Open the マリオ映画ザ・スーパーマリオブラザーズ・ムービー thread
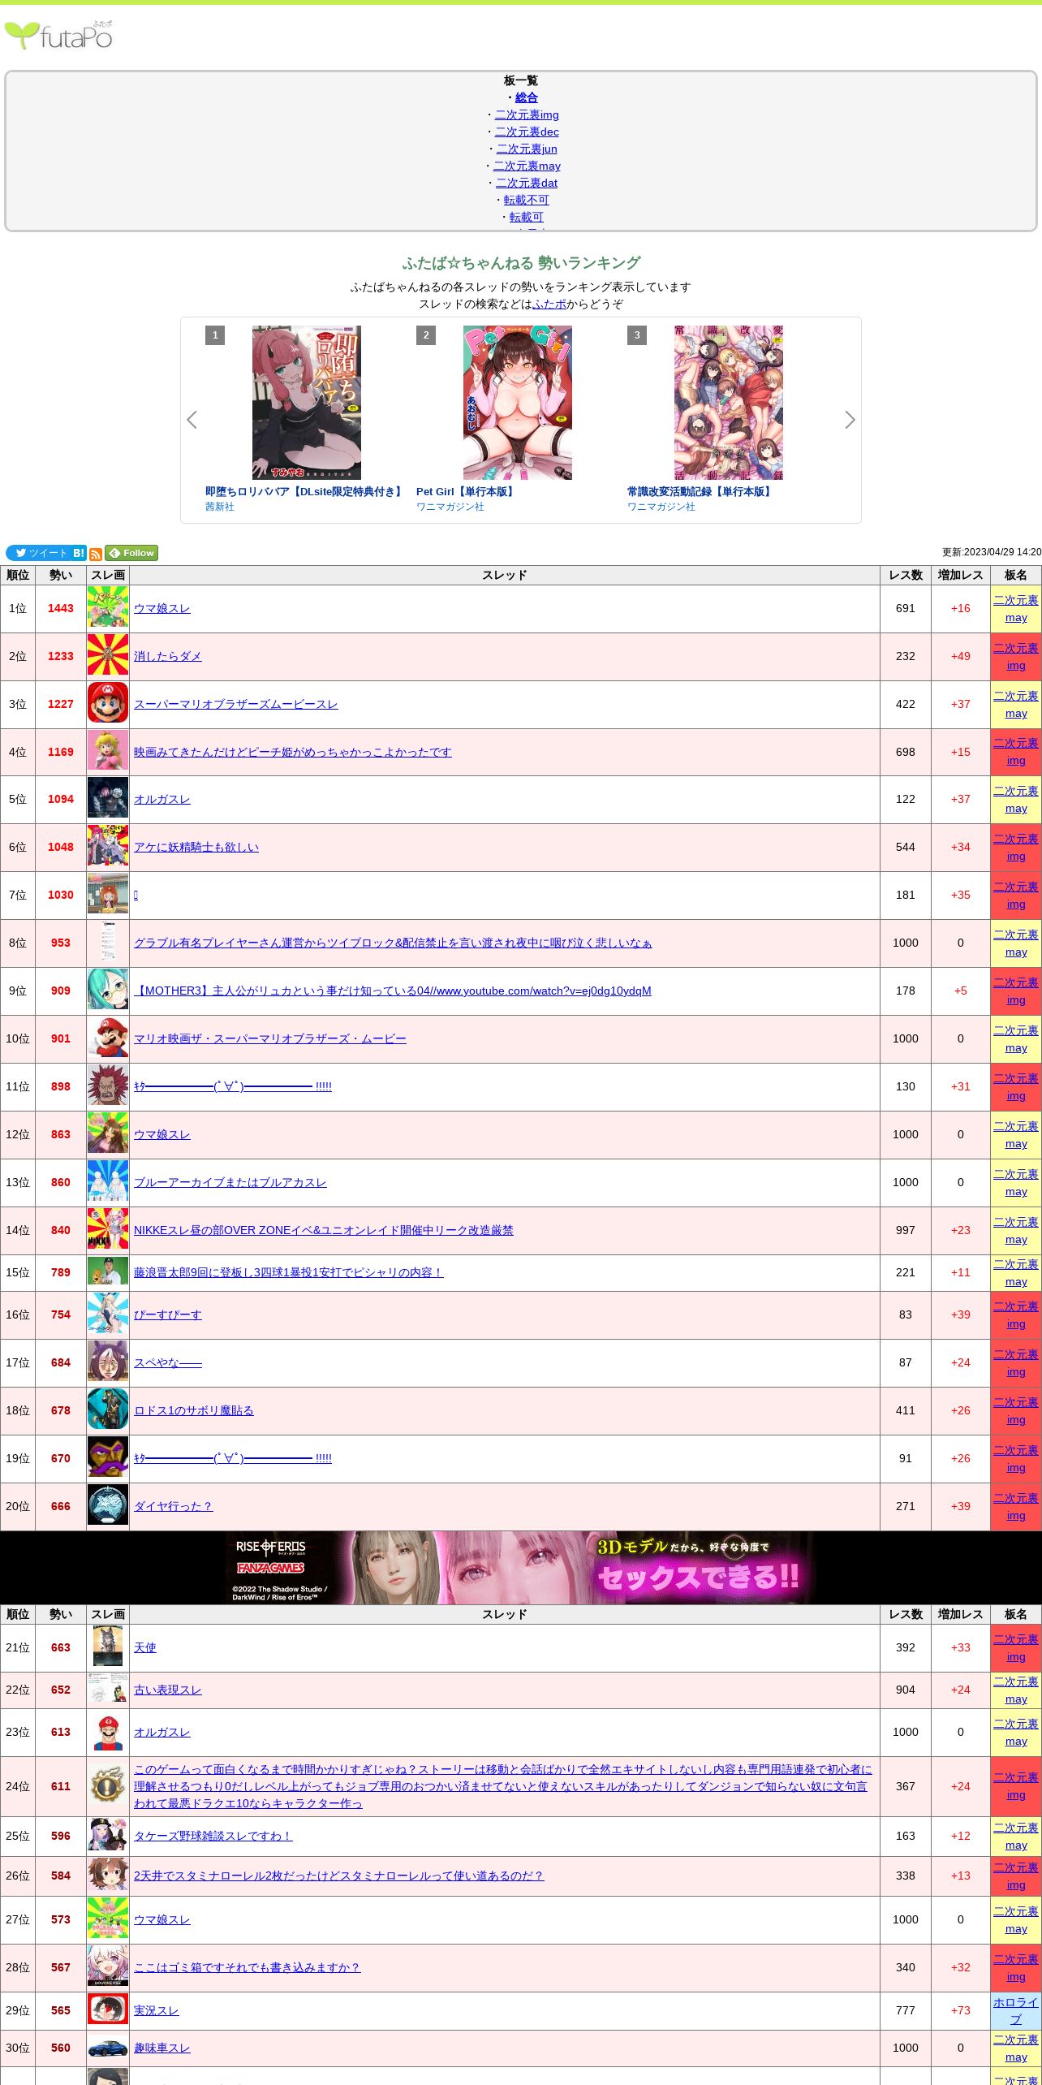Screen dimensions: 1042x2085 tap(270, 1038)
